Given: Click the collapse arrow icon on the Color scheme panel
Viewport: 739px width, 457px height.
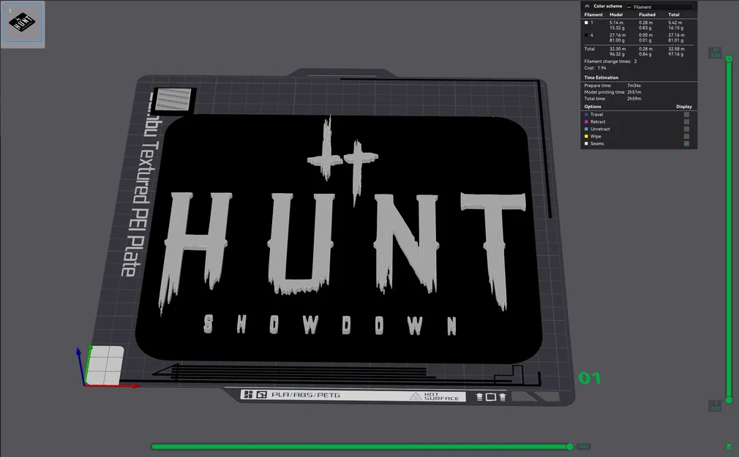Looking at the screenshot, I should [588, 6].
